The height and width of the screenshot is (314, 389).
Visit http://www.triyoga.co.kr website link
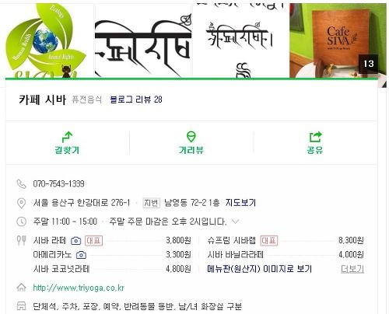pos(79,288)
